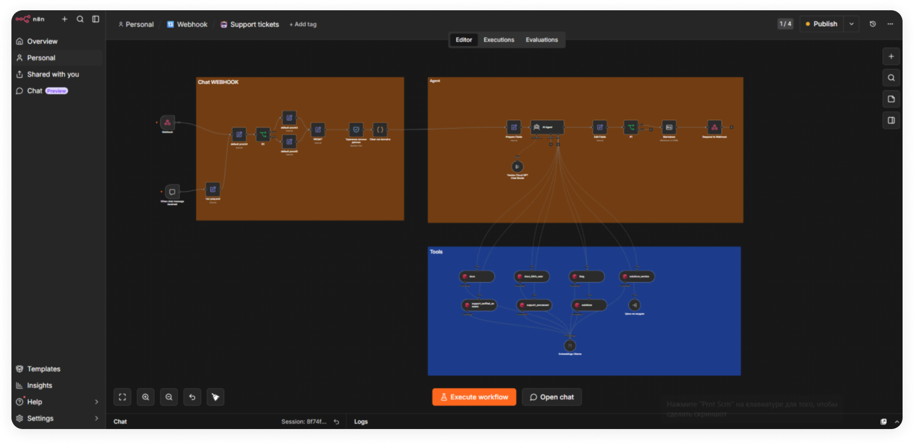Click the Publish button

click(x=821, y=24)
